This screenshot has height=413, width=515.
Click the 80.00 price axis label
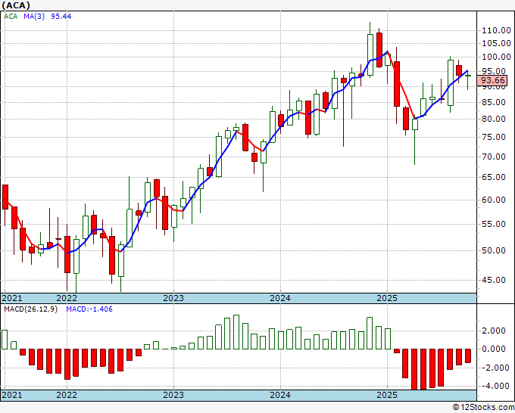point(494,119)
